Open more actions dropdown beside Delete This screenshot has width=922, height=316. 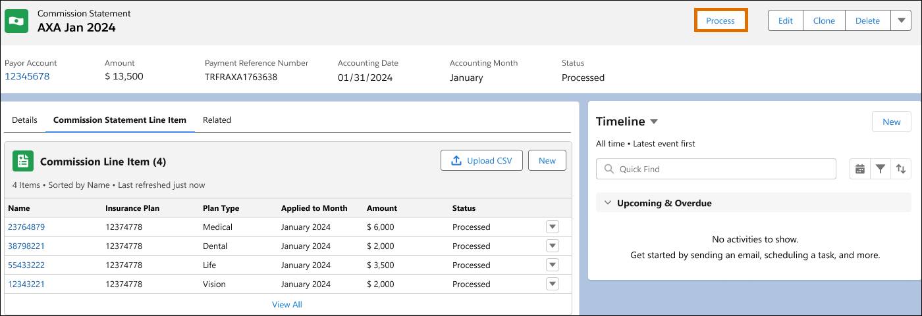pos(901,20)
